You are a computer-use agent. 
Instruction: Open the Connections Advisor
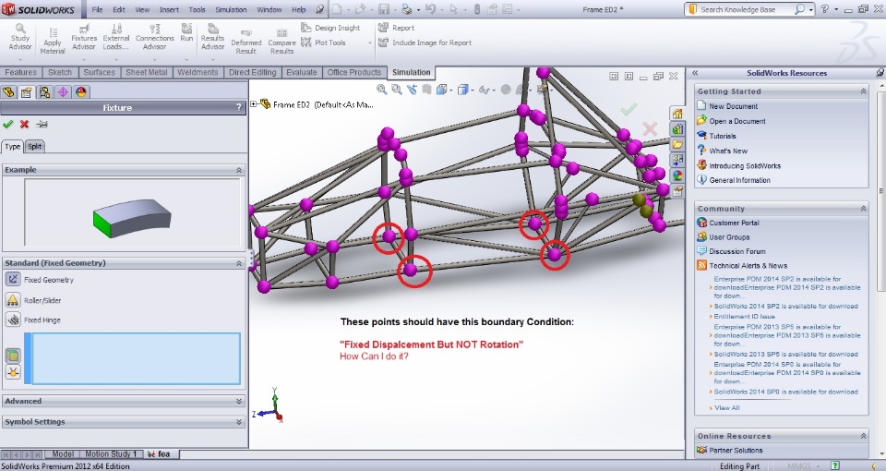[154, 37]
